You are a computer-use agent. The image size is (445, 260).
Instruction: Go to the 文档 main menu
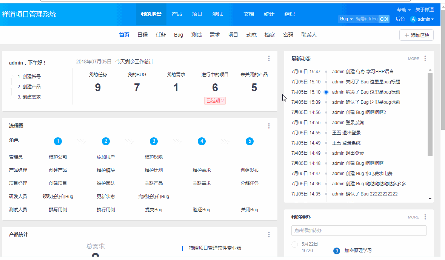pos(249,14)
